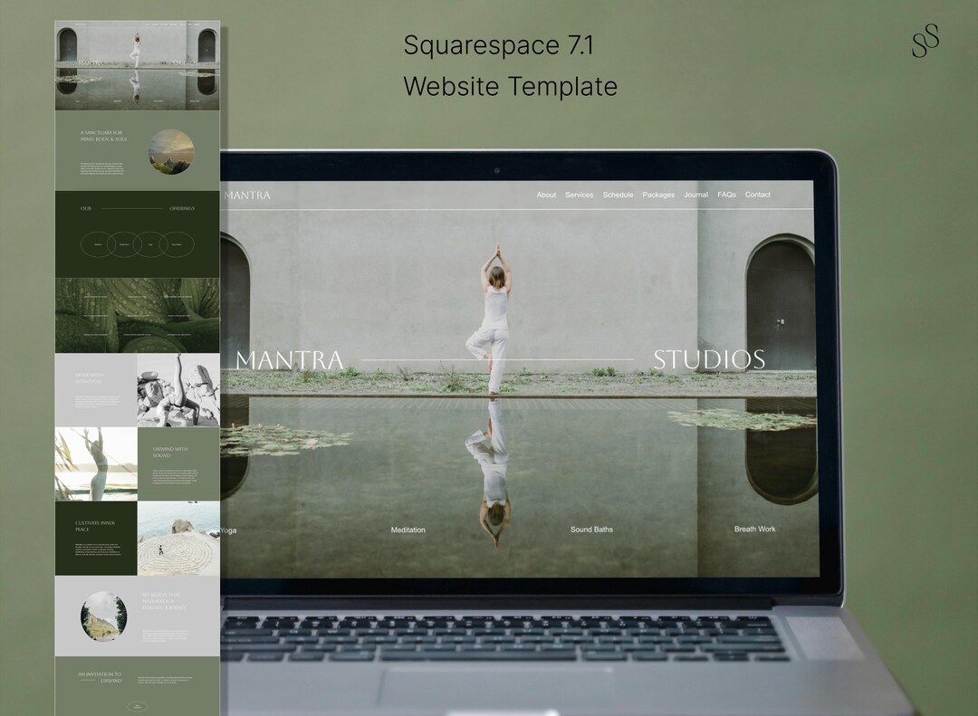Click the circular seal badge at the page footer
Screen dimensions: 978x716
click(x=136, y=704)
